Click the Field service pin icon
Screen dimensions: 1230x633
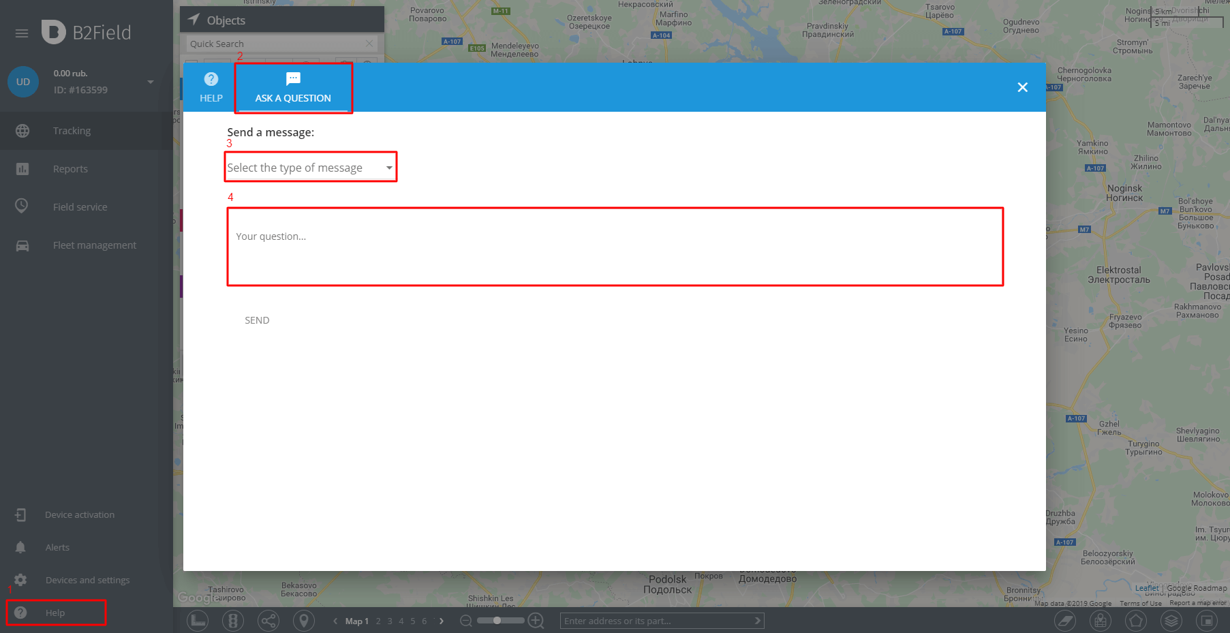[x=22, y=206]
